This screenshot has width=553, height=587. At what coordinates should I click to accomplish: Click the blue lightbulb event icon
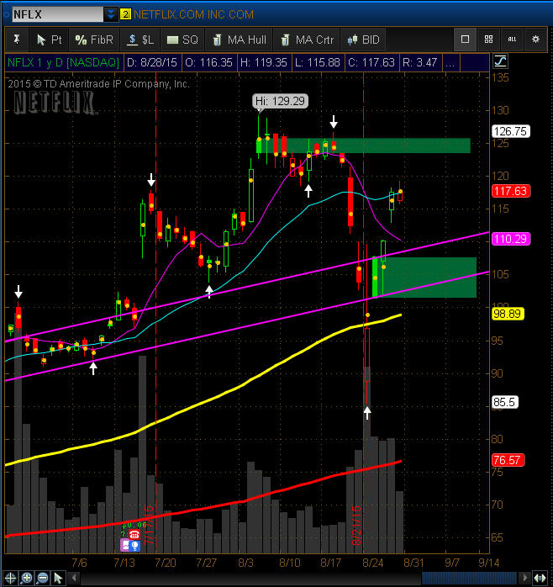(x=135, y=546)
